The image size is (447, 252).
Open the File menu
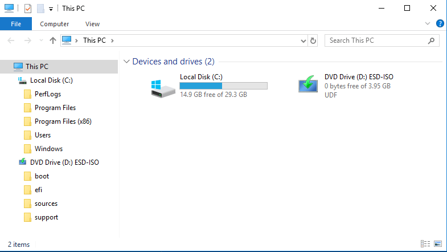pos(16,24)
